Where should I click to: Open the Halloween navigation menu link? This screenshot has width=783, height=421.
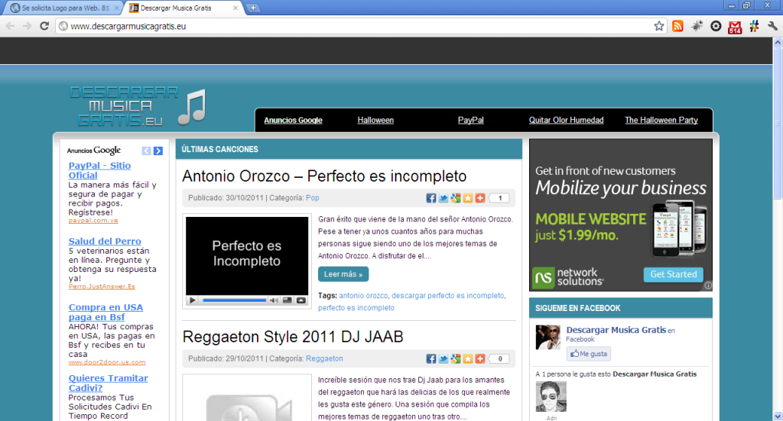[375, 120]
